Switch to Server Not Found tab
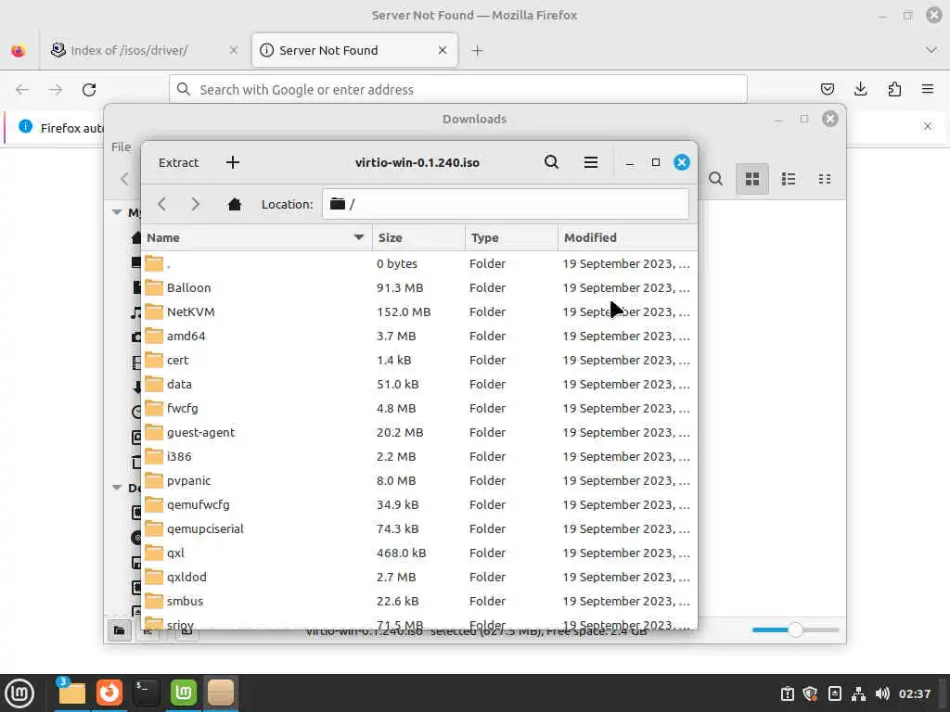 tap(354, 50)
